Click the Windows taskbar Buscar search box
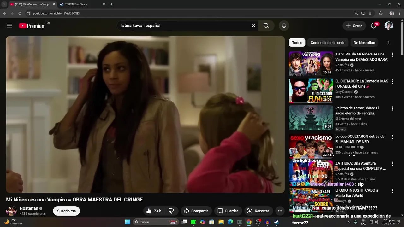 pos(156,222)
